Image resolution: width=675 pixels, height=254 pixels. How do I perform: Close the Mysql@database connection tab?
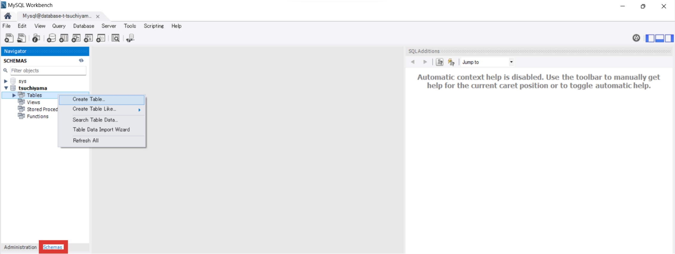click(98, 16)
